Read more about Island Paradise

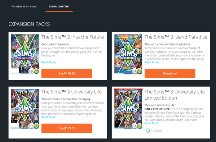152,62
